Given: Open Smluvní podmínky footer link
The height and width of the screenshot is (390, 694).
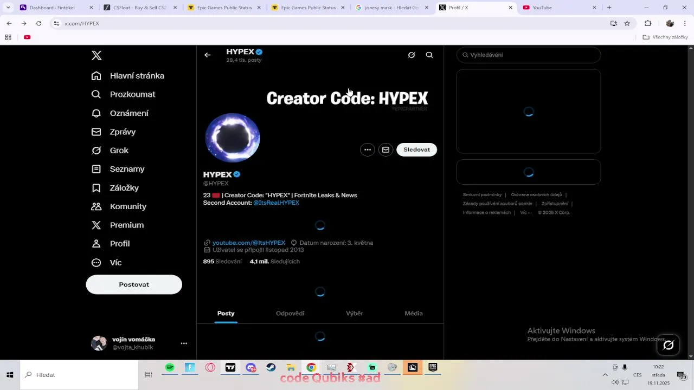Looking at the screenshot, I should 482,194.
